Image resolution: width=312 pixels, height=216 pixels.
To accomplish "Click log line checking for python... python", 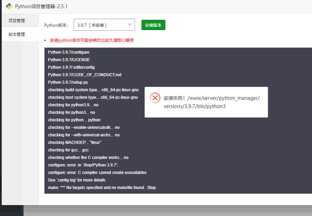I will pyautogui.click(x=74, y=120).
